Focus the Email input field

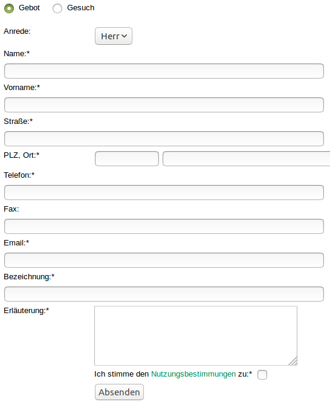tap(164, 260)
